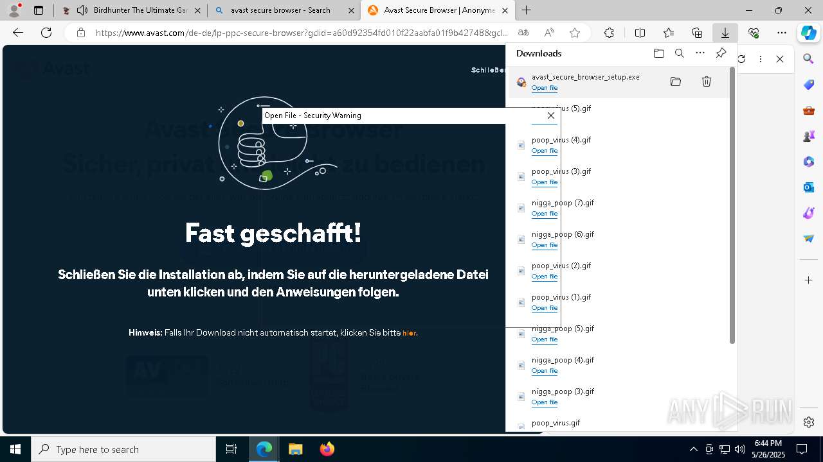Show avast_secure_browser_setup.exe in folder

pos(675,81)
